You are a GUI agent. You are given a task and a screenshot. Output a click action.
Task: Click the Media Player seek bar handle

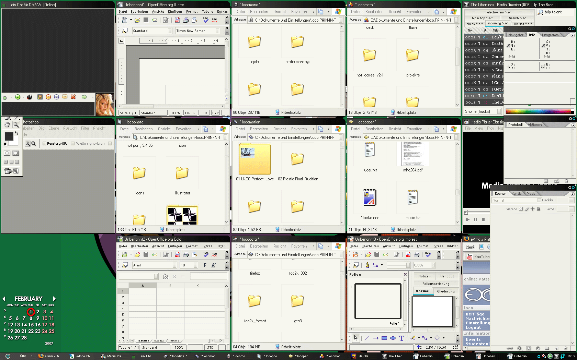click(x=466, y=213)
